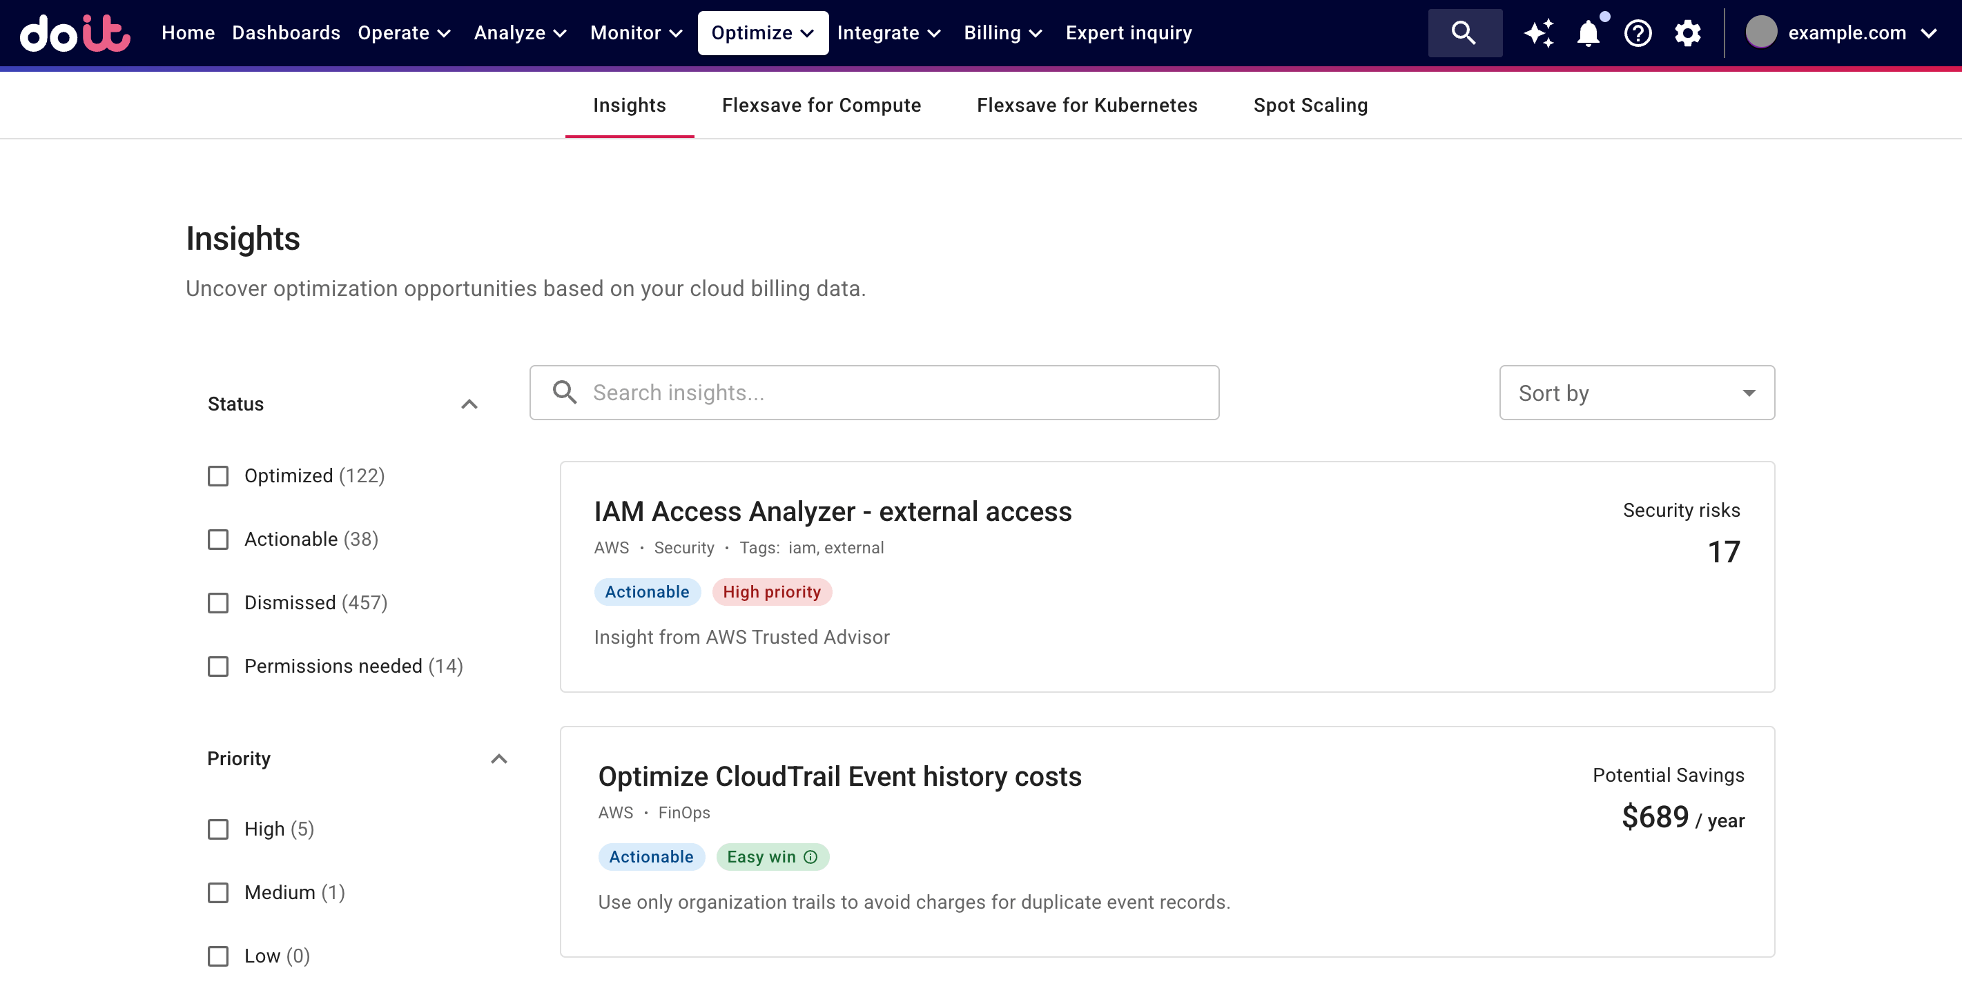Open the settings gear icon
Screen dimensions: 1962x986
pyautogui.click(x=1688, y=32)
